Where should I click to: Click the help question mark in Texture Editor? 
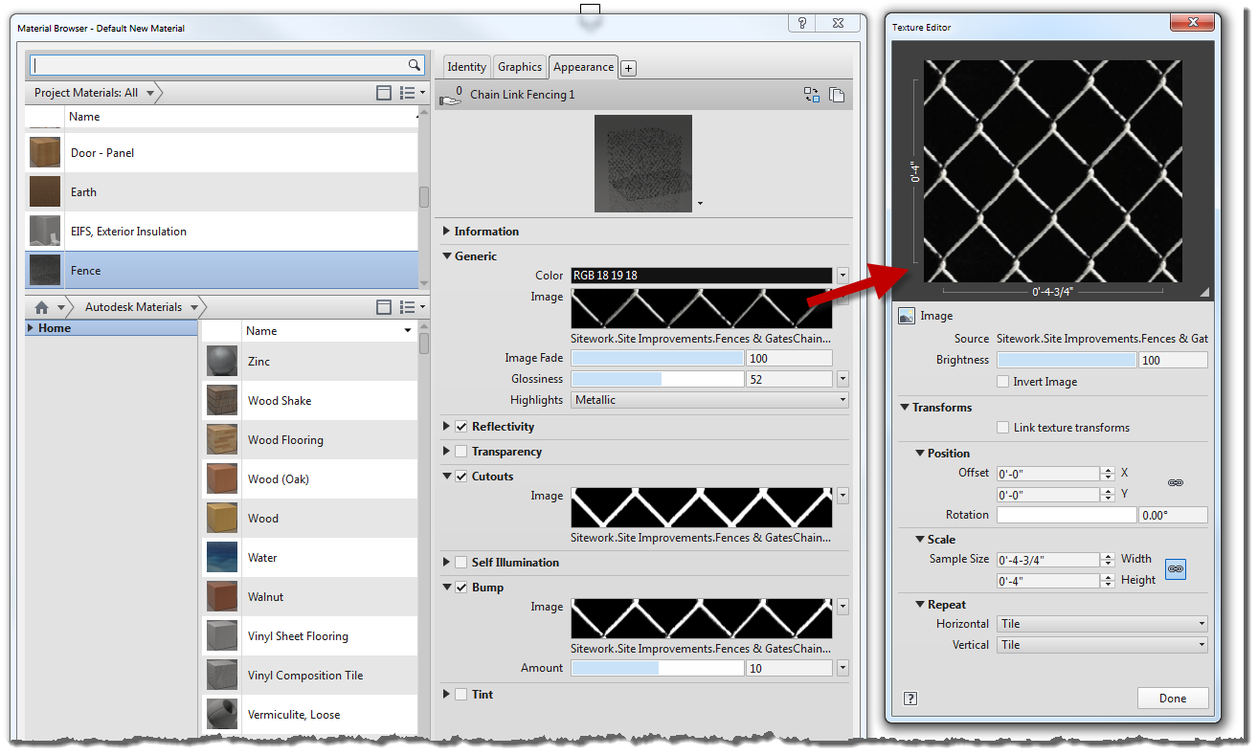pos(910,699)
